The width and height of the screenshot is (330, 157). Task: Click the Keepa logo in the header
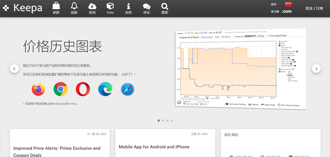click(22, 8)
